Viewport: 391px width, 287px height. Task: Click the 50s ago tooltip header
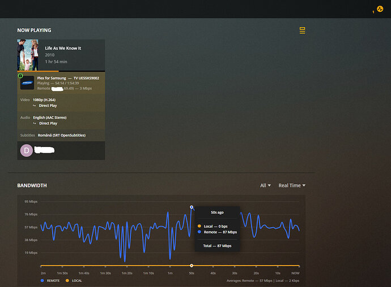pyautogui.click(x=217, y=212)
